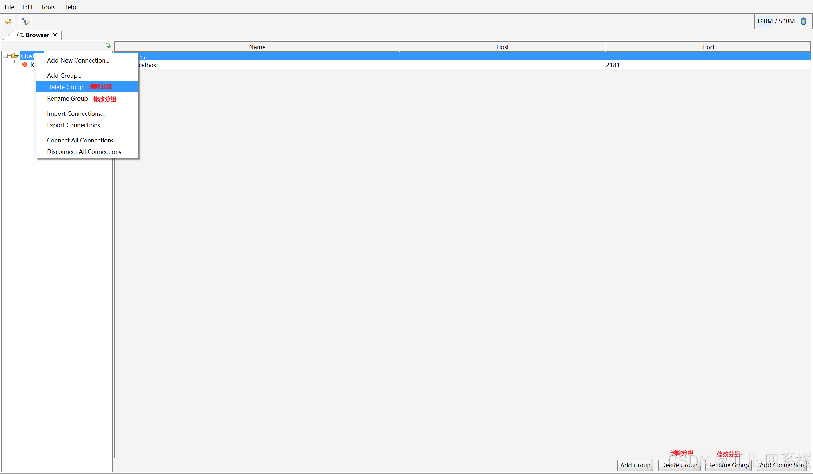Click the red disconnected status dot
The image size is (813, 474).
pyautogui.click(x=25, y=64)
